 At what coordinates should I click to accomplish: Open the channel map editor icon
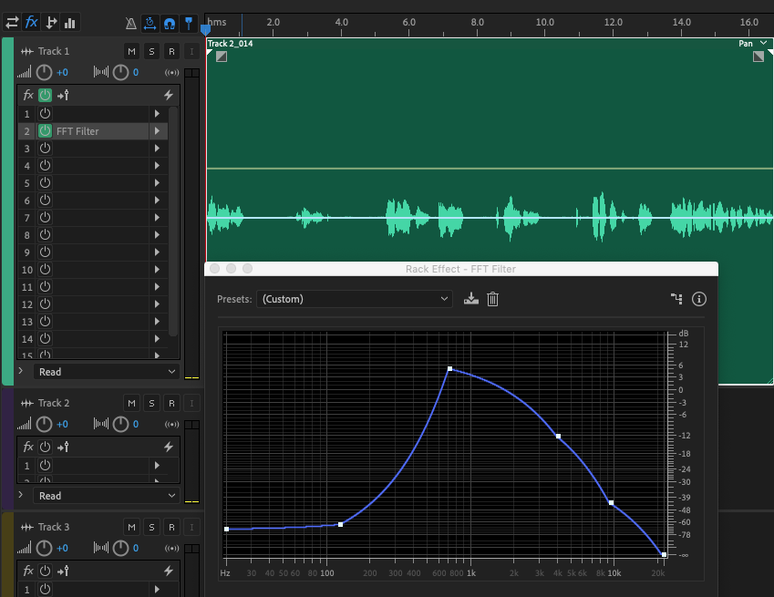[676, 299]
